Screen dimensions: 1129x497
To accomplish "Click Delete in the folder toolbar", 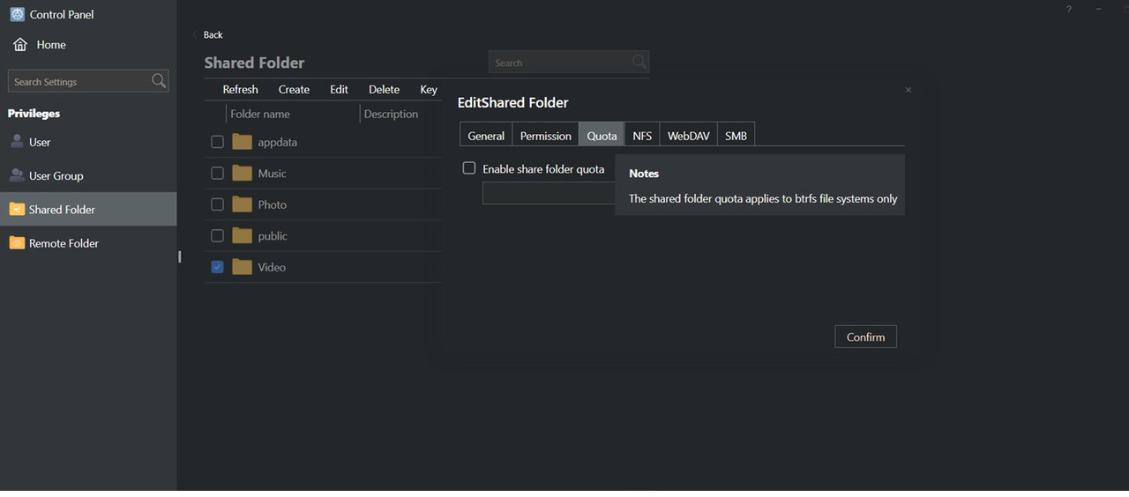I will coord(384,89).
